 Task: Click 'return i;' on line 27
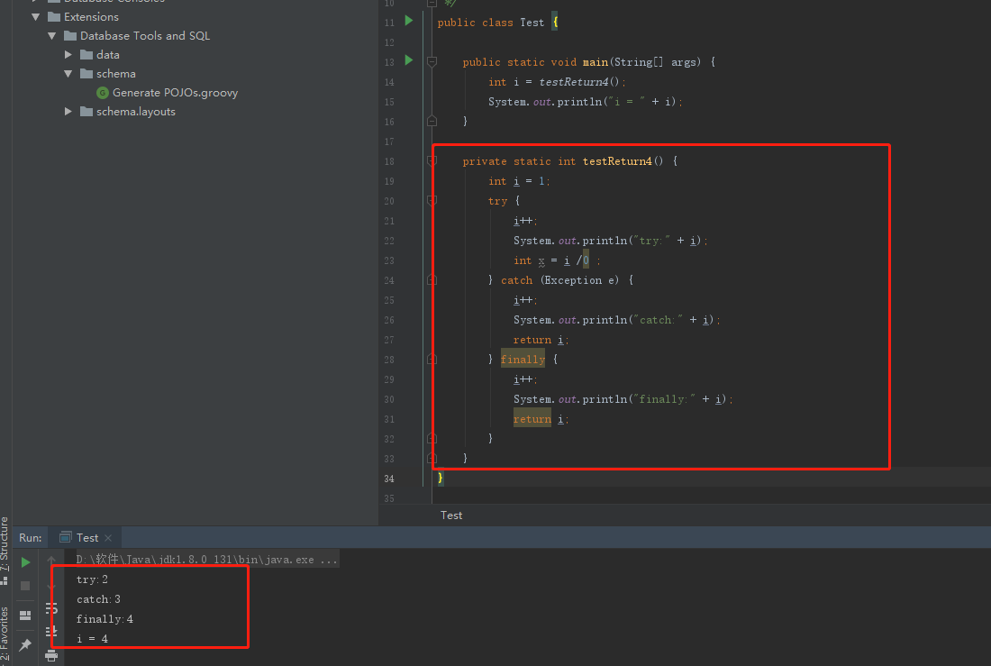[541, 341]
